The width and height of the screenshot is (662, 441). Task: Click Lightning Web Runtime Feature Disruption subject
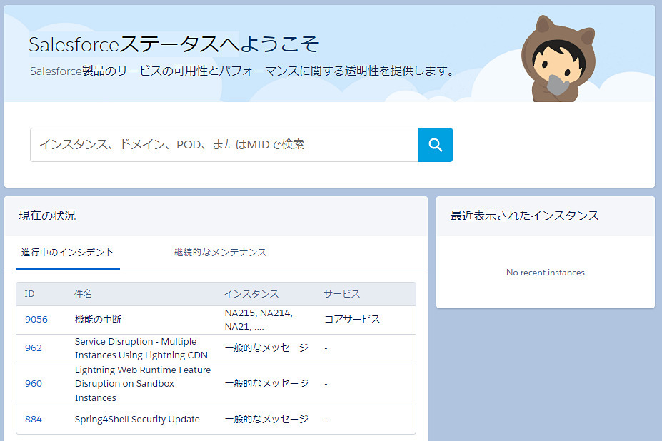[143, 384]
